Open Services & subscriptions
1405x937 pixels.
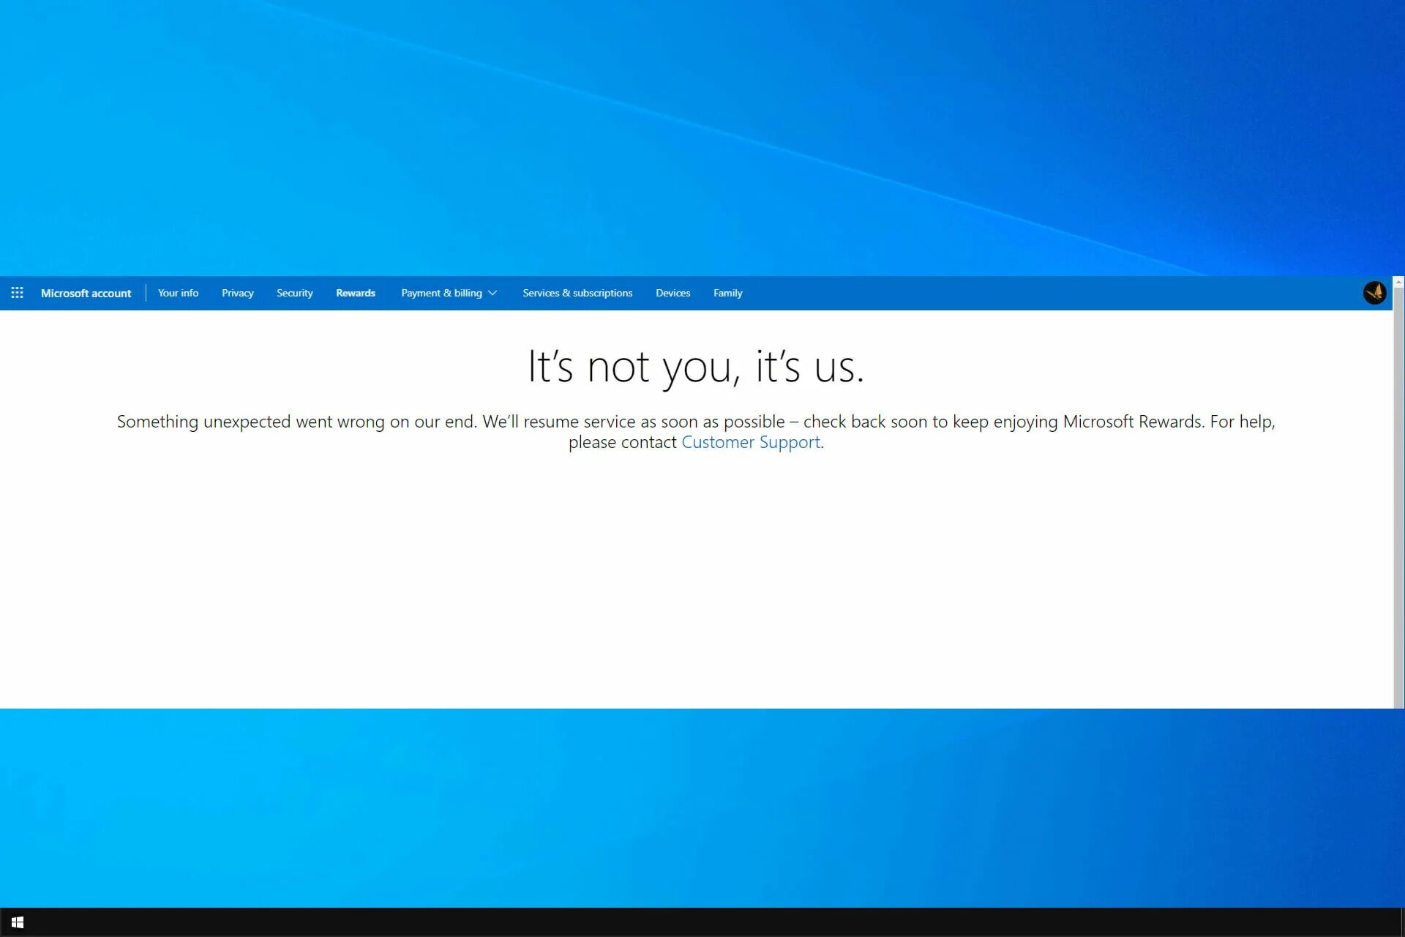coord(577,293)
